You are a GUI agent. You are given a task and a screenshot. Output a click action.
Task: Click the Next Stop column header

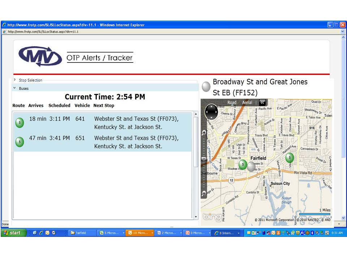click(x=104, y=105)
